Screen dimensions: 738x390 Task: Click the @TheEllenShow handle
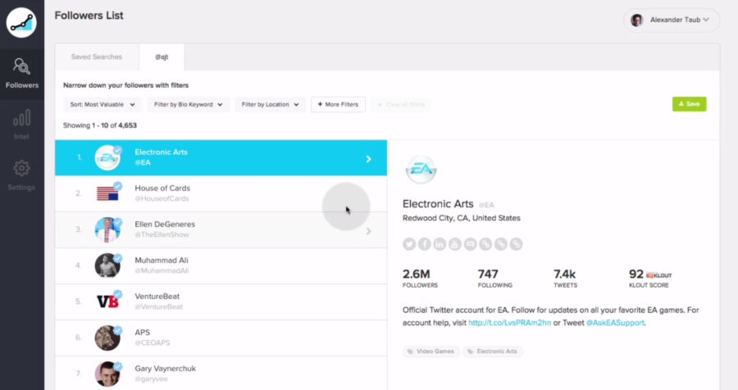point(162,234)
